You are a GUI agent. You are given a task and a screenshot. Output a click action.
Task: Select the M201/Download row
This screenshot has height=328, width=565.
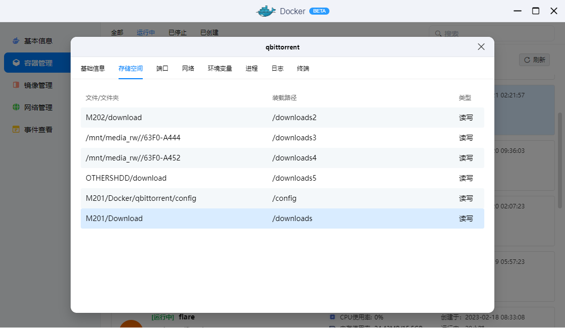tap(282, 218)
